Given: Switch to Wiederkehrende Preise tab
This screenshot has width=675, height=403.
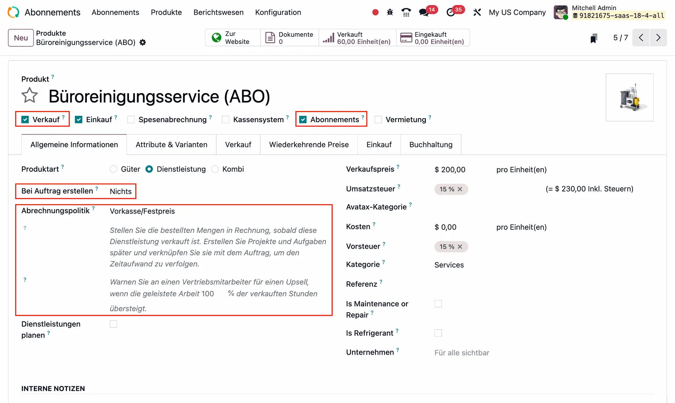Looking at the screenshot, I should point(309,145).
